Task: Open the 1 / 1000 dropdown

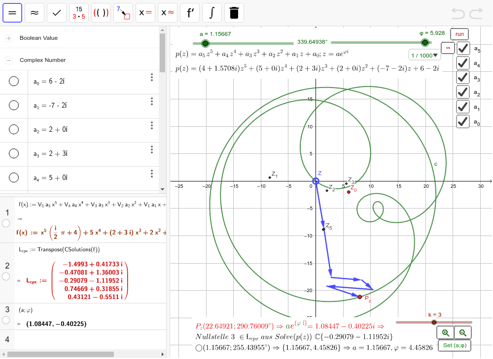Action: pos(424,55)
